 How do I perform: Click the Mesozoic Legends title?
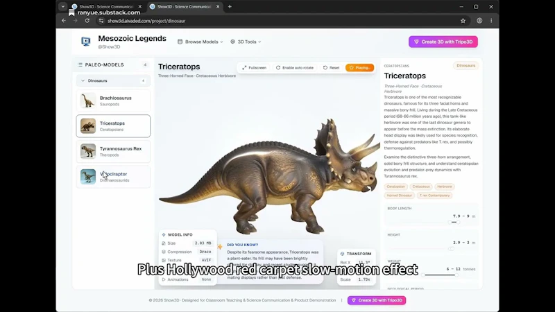[x=132, y=38]
